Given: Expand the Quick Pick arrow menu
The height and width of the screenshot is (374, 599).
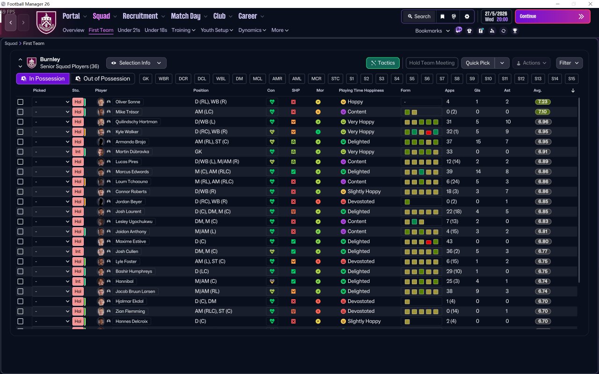Looking at the screenshot, I should (x=502, y=63).
